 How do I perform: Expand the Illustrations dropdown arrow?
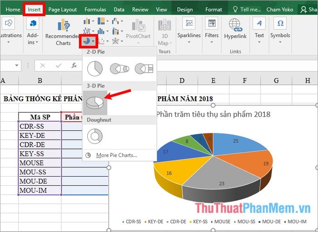pyautogui.click(x=8, y=42)
